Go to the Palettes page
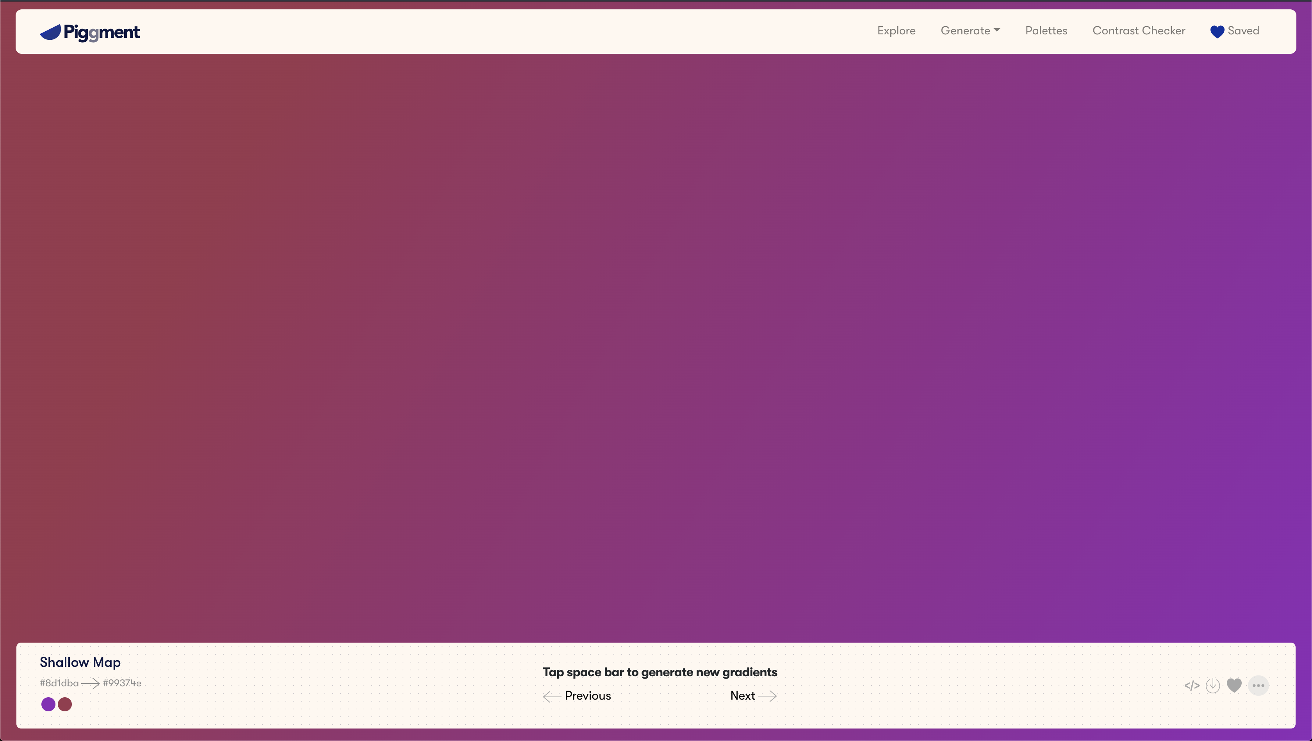 click(1046, 30)
